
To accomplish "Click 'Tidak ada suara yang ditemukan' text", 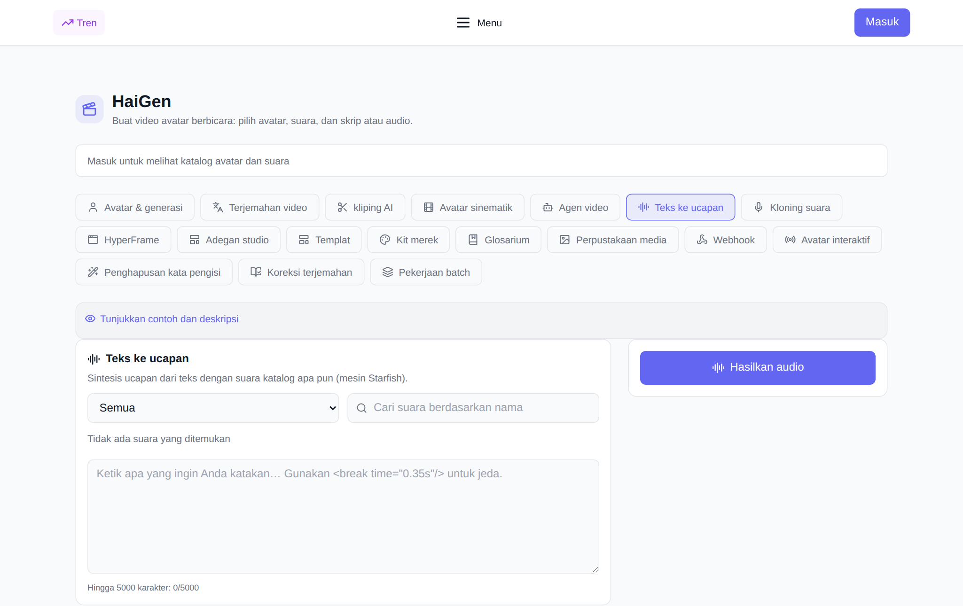I will [159, 439].
